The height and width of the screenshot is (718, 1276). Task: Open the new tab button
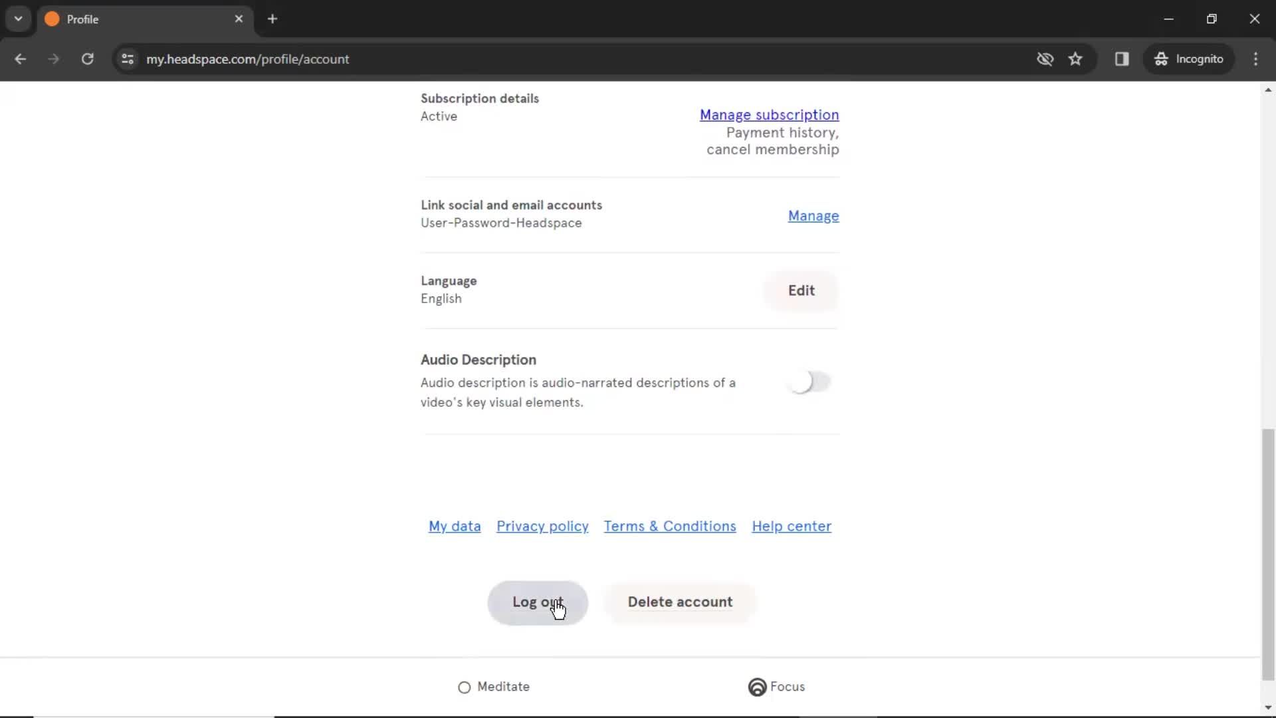point(272,19)
